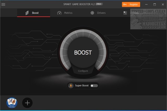Viewport: 167px width, 111px height.
Task: Click the big BOOST button
Action: tap(83, 53)
